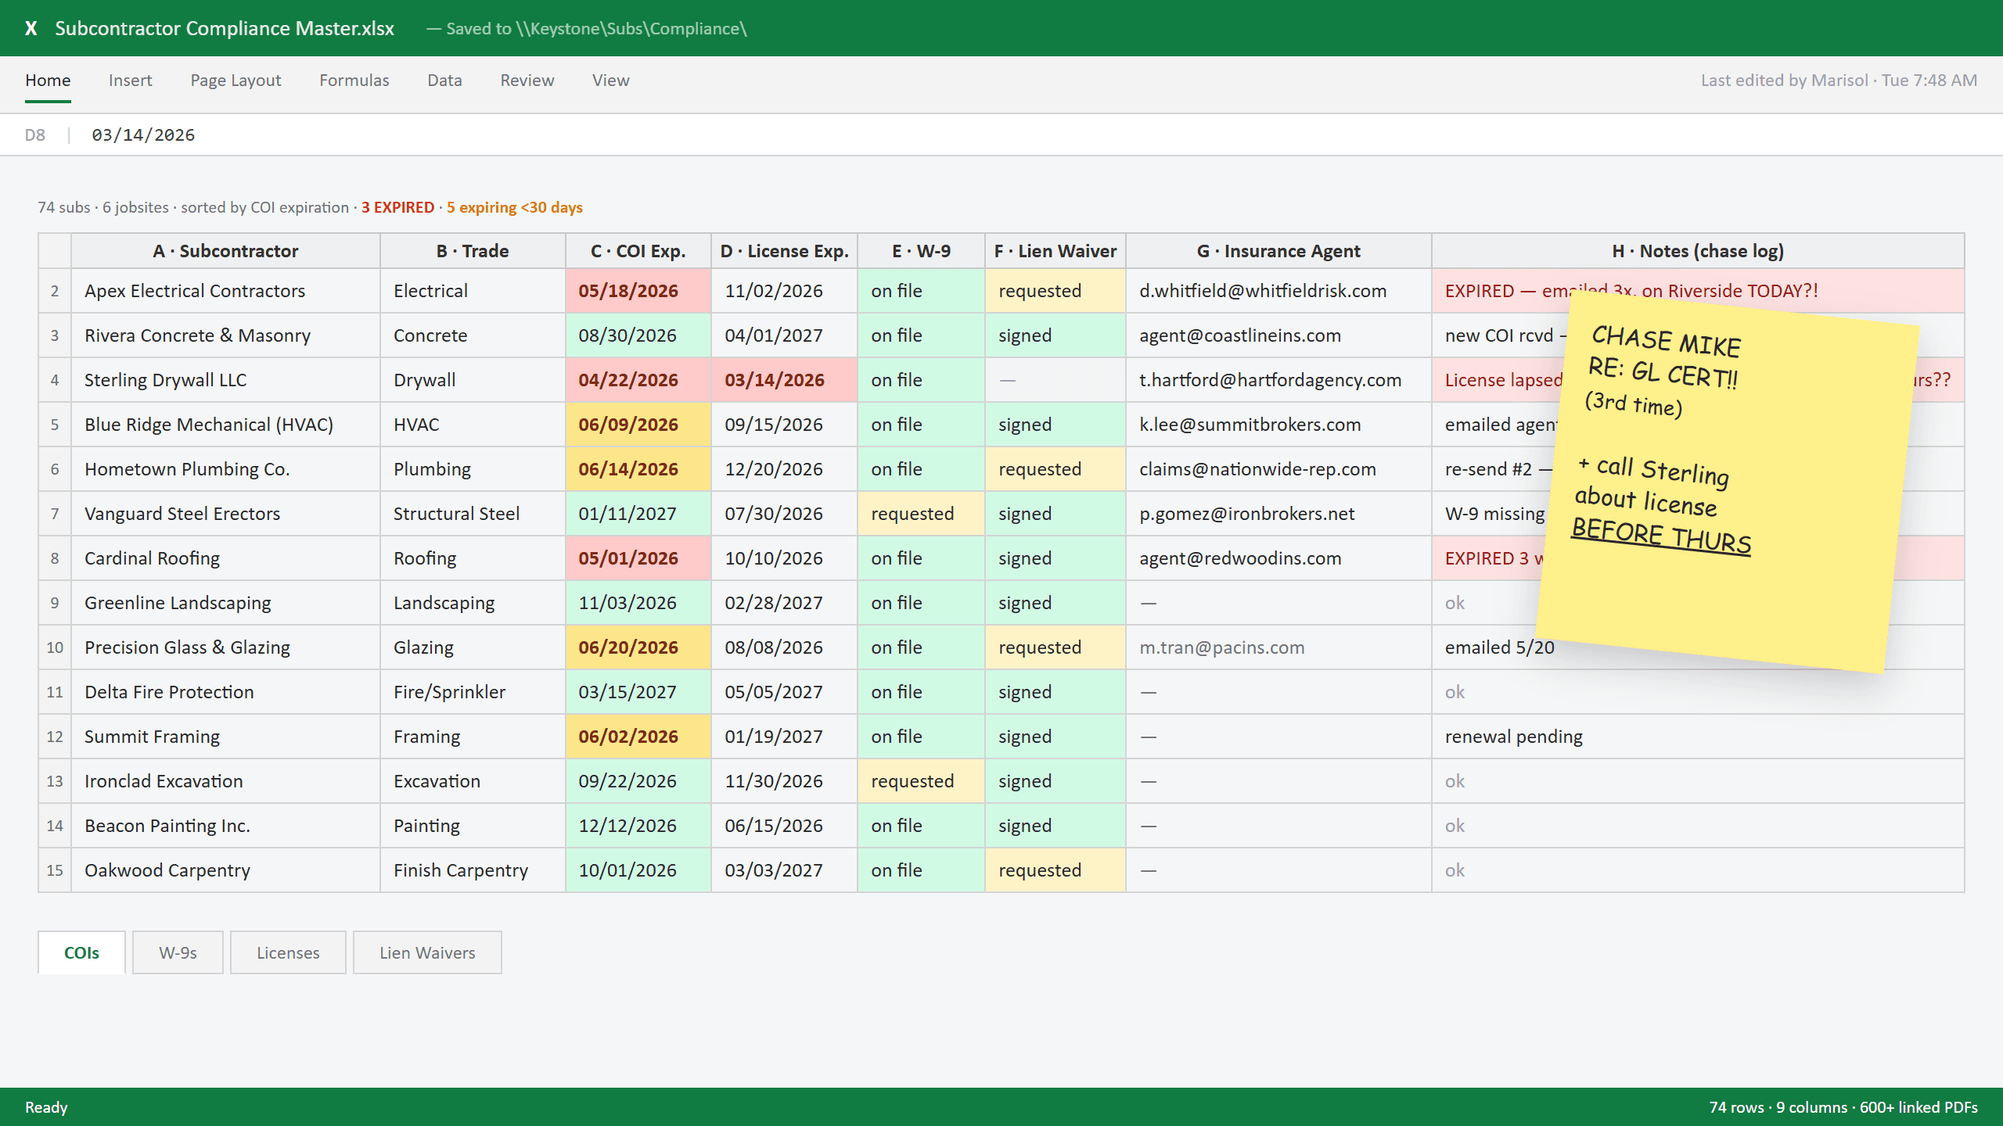Click Hometown Plumbing lien waiver requested cell
Screen dimensions: 2003x1126
click(x=1055, y=469)
